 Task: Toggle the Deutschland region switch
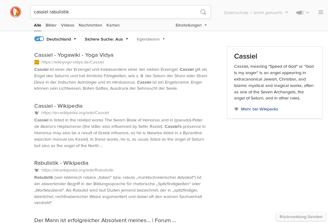click(x=39, y=39)
